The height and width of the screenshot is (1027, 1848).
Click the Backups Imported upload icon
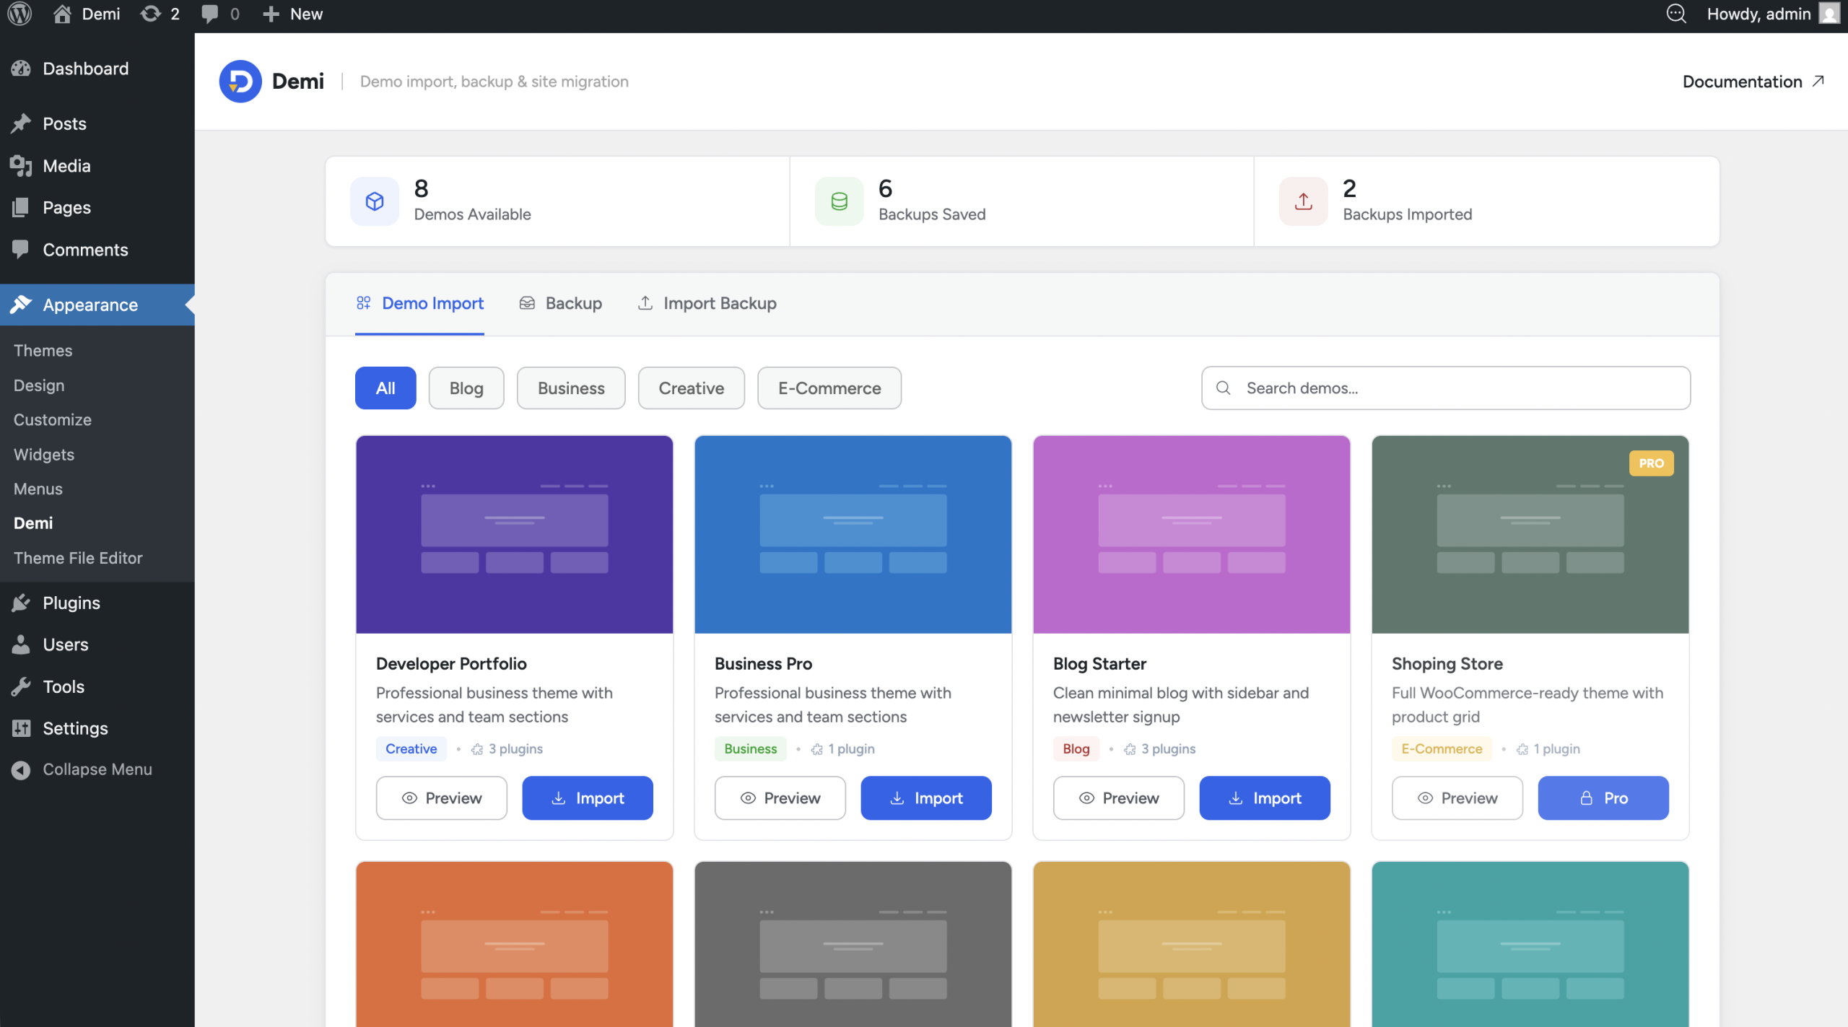point(1303,201)
